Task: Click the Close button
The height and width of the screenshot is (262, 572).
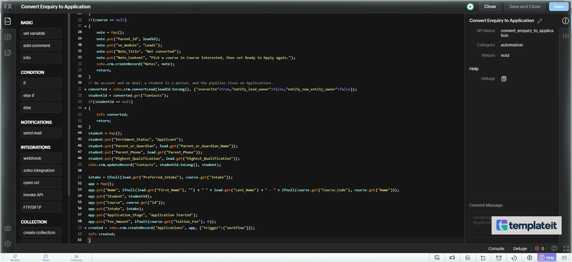Action: [x=490, y=6]
